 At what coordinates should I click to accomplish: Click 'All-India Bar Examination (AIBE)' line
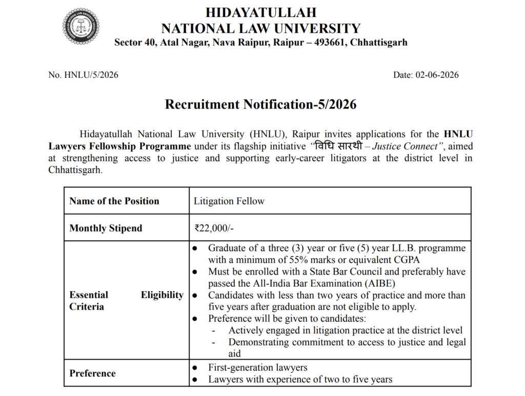[x=301, y=284]
